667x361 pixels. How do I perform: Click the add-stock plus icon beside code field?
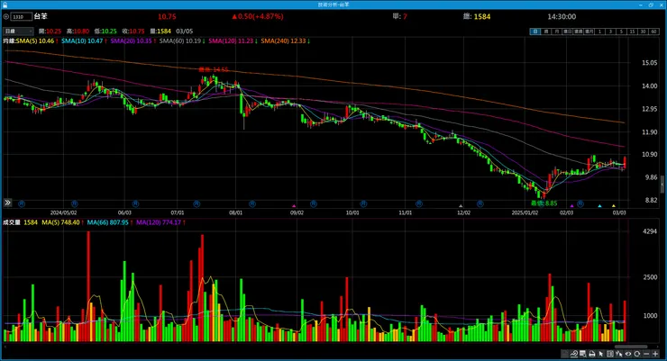click(x=6, y=16)
